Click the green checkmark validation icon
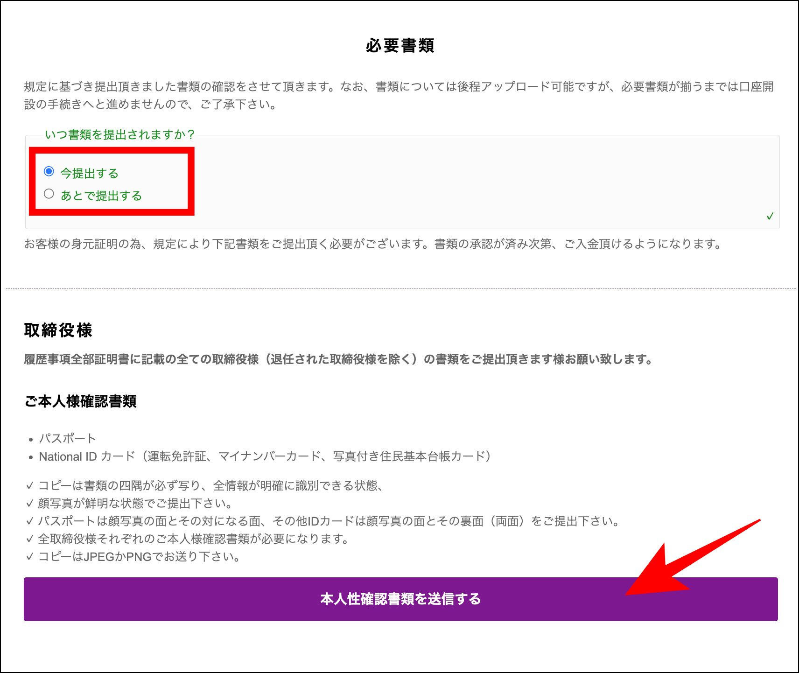Screen dimensions: 799x673 (x=771, y=216)
